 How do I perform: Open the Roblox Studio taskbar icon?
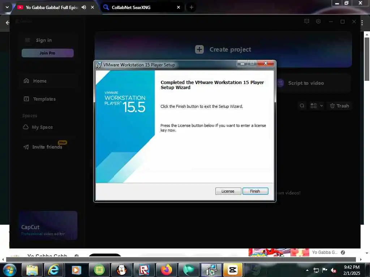point(144,270)
